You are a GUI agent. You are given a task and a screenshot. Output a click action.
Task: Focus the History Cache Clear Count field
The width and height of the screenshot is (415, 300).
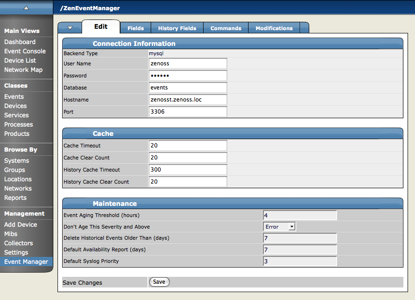point(188,182)
